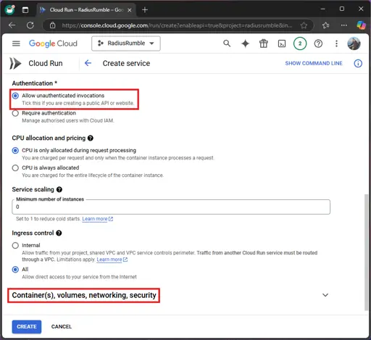Click SHOW COMMAND LINE
This screenshot has width=371, height=340.
coord(314,63)
